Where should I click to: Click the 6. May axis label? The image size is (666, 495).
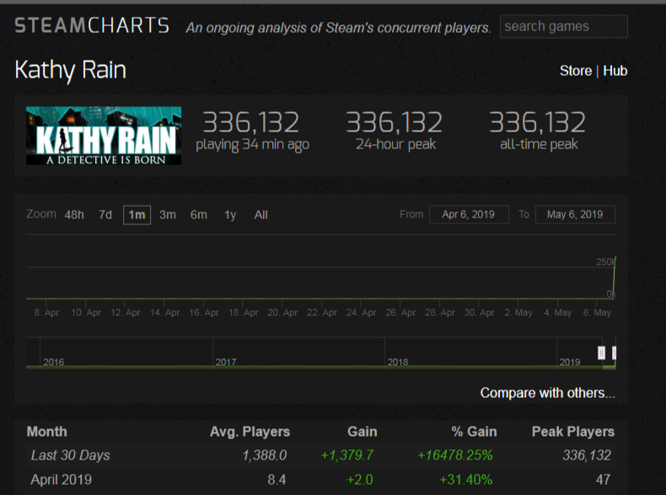click(x=597, y=313)
